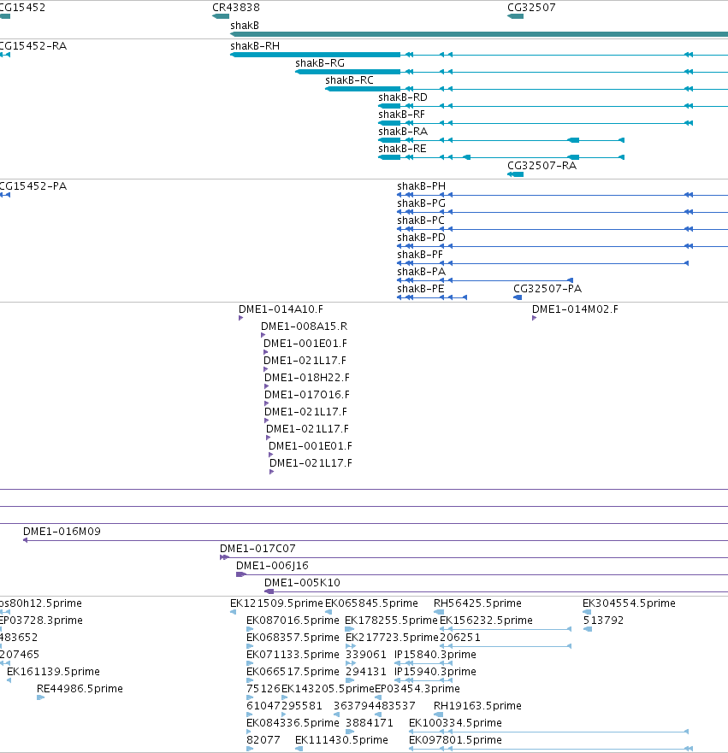The width and height of the screenshot is (728, 753).
Task: Select the EK087016.5prime EST label
Action: pyautogui.click(x=293, y=621)
